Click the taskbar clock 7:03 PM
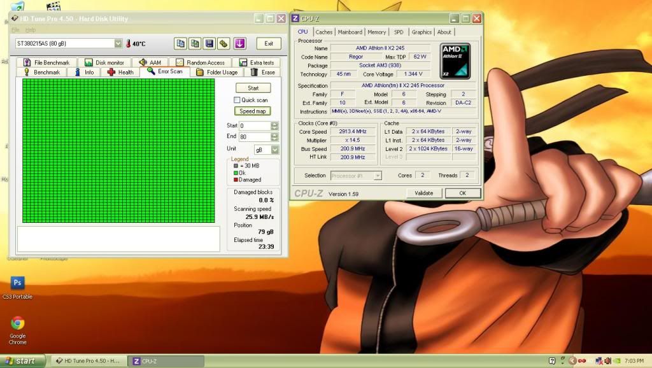This screenshot has width=652, height=368. 634,361
